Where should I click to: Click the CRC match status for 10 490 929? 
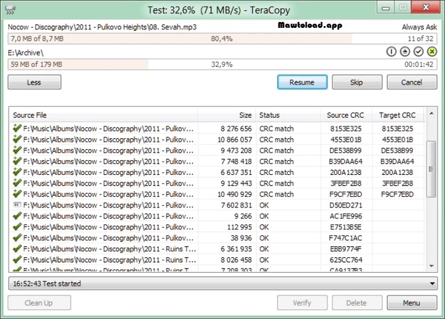tap(276, 194)
